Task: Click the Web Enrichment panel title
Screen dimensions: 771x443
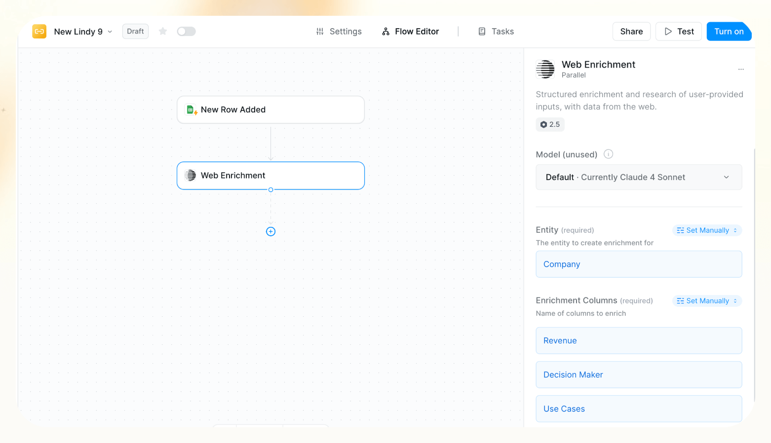Action: [x=598, y=65]
